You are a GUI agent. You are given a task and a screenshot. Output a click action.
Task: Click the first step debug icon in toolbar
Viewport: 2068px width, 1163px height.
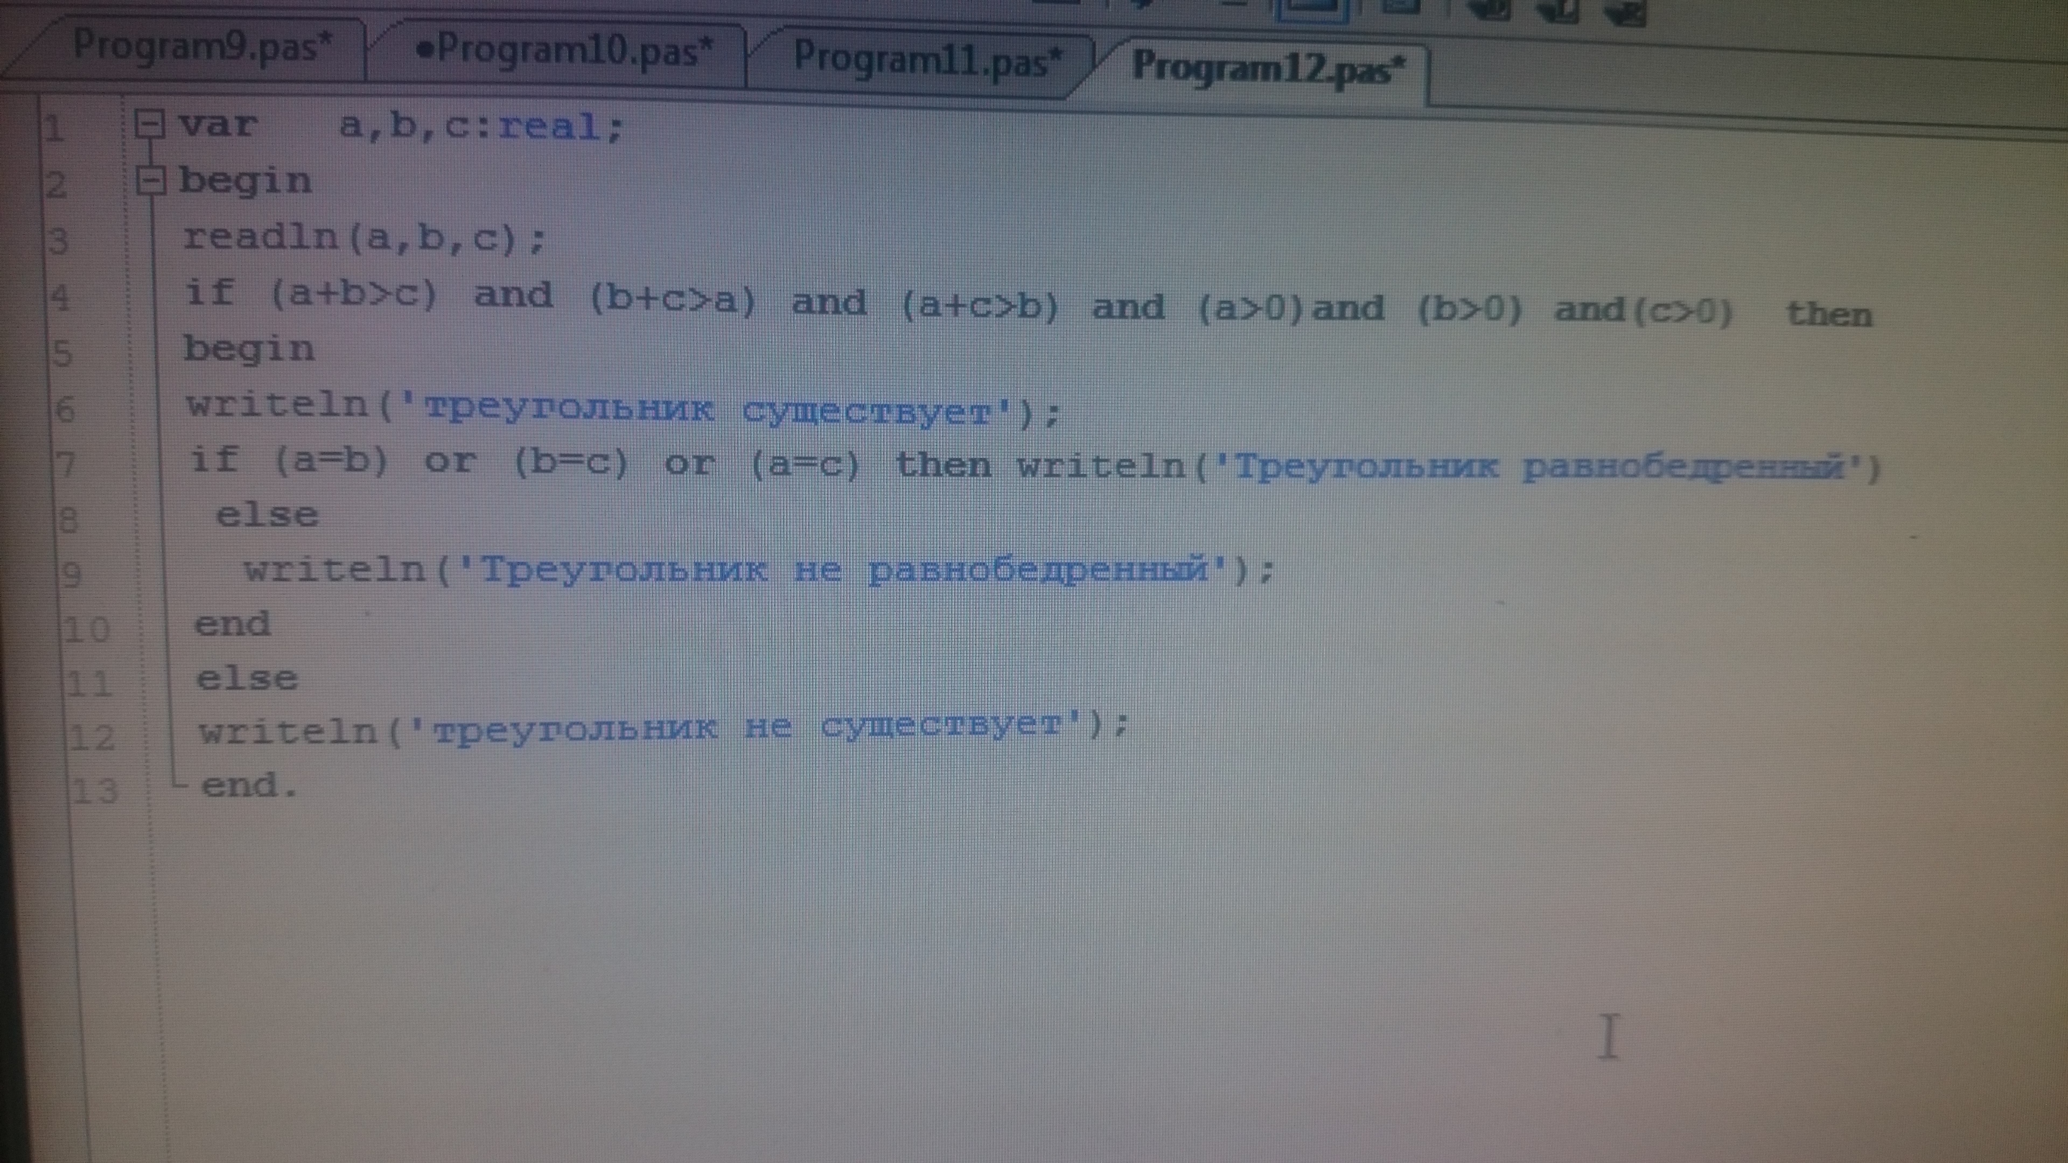pyautogui.click(x=1489, y=10)
